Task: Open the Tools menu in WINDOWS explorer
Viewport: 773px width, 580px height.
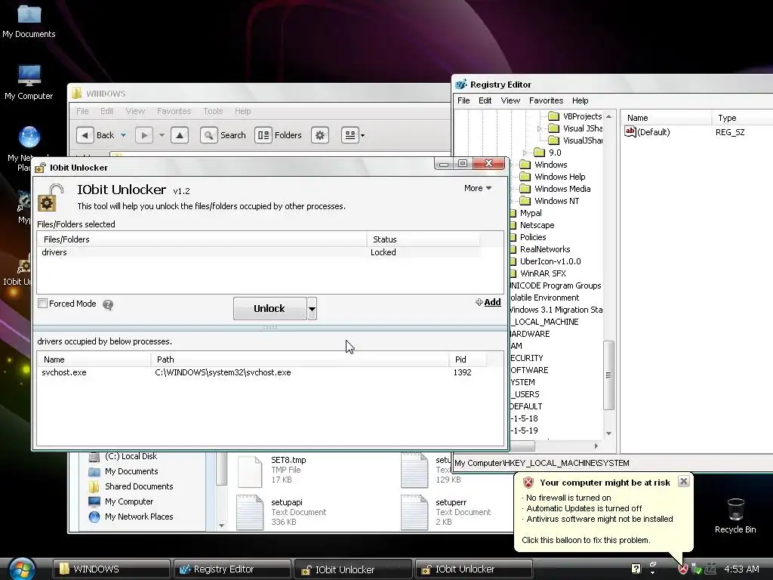Action: pyautogui.click(x=213, y=112)
